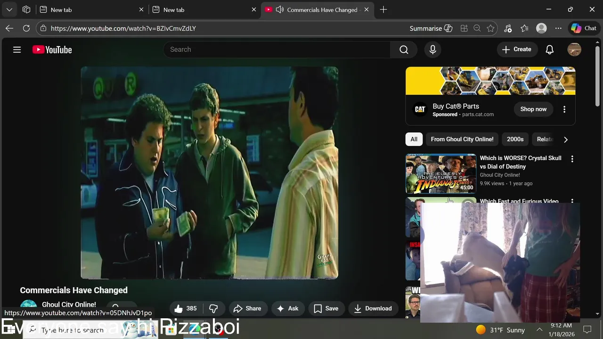This screenshot has height=339, width=603.
Task: Open the tab actions menu chevron
Action: [9, 9]
